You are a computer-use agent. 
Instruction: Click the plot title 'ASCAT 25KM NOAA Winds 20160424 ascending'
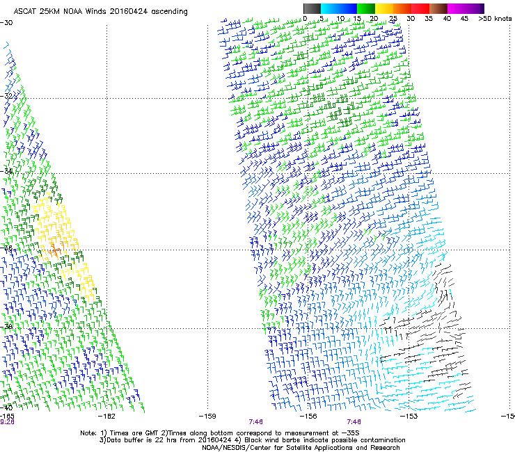click(x=100, y=12)
